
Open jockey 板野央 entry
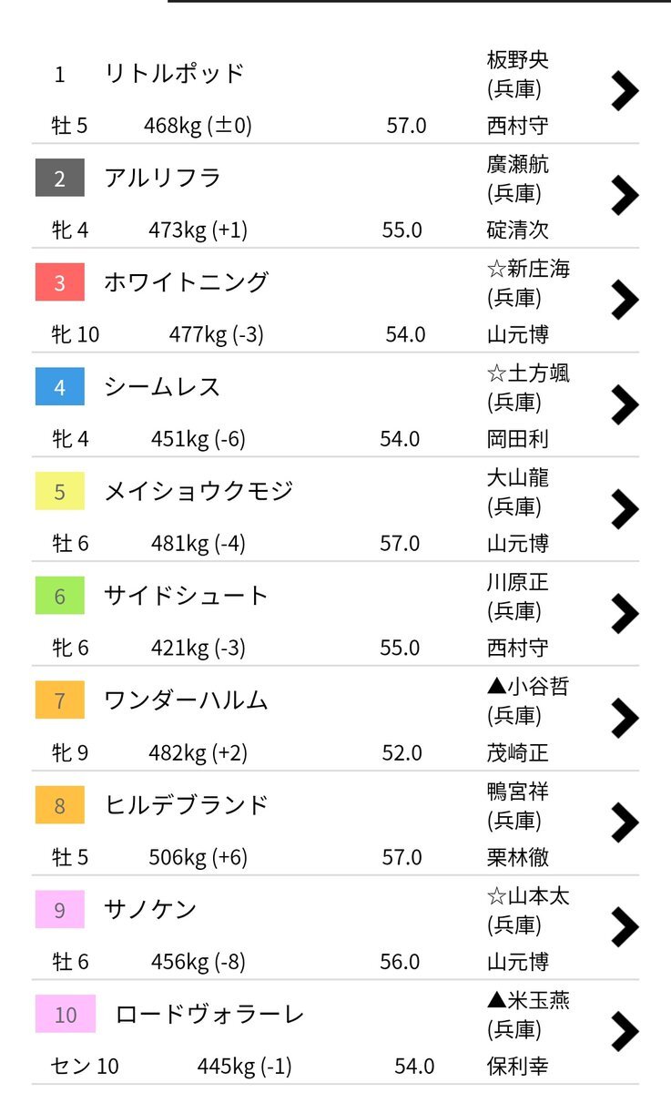518,60
